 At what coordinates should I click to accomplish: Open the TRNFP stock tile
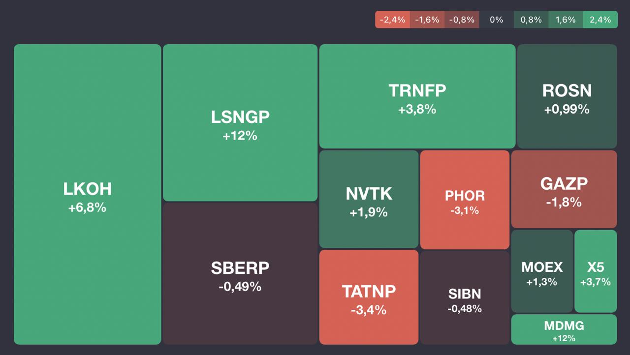417,96
